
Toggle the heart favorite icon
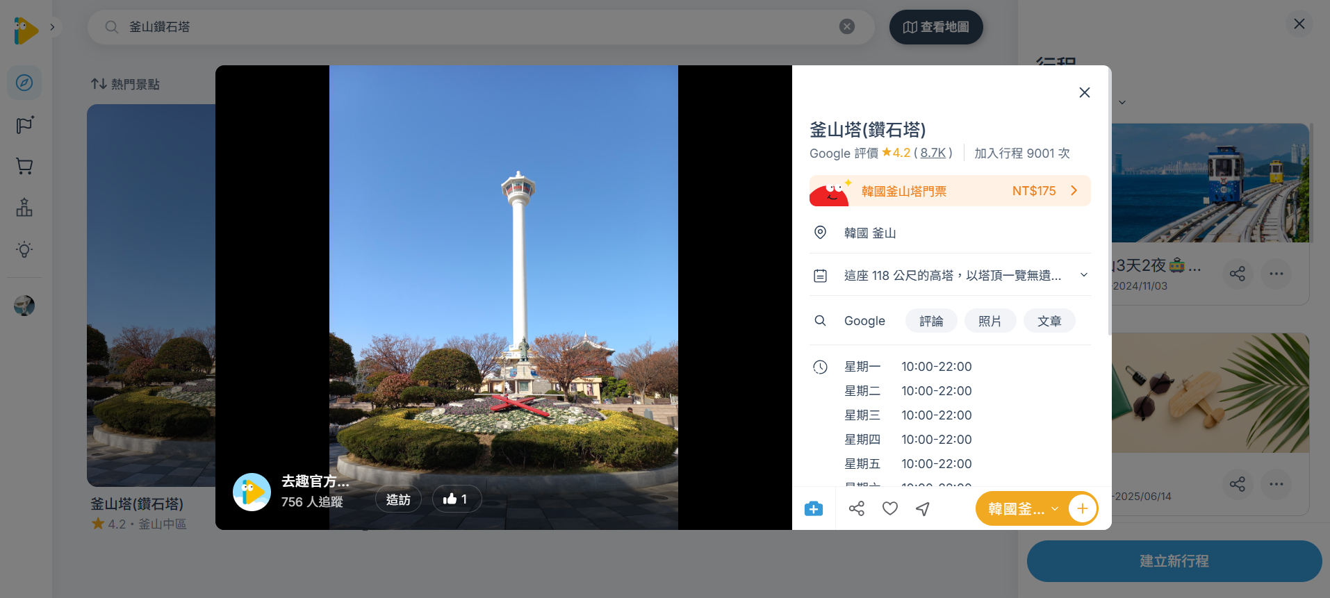890,509
